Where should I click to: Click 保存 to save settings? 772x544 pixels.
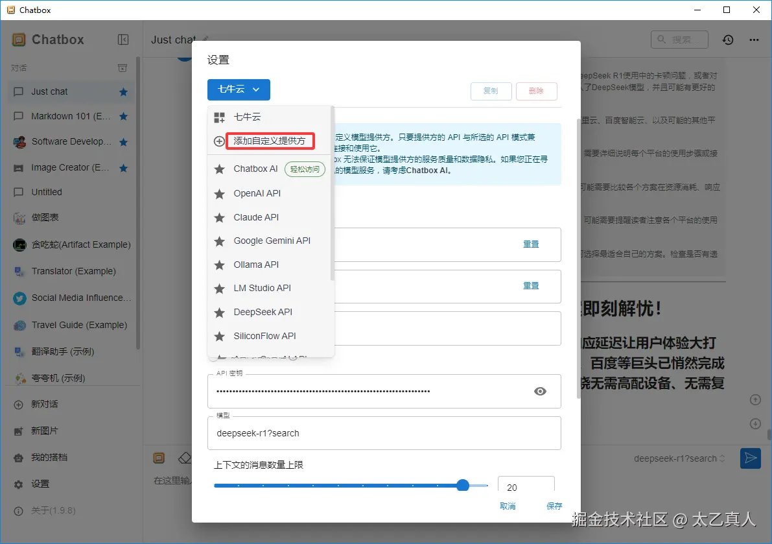[554, 506]
